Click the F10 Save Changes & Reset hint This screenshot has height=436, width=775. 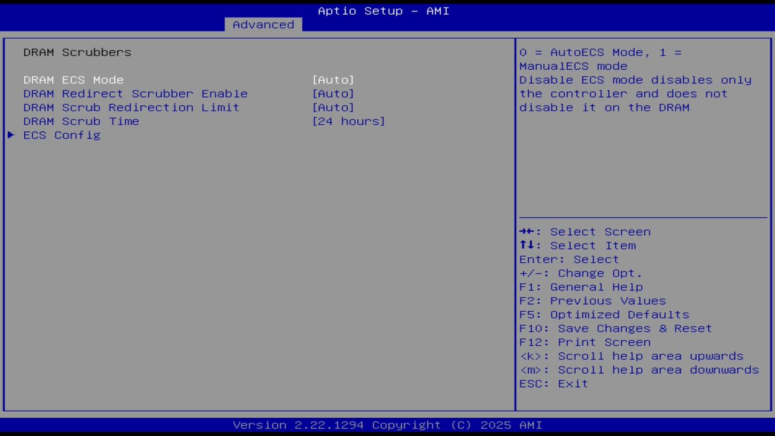615,328
